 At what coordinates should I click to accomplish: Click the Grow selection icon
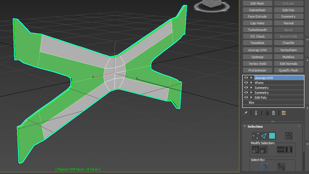(255, 150)
